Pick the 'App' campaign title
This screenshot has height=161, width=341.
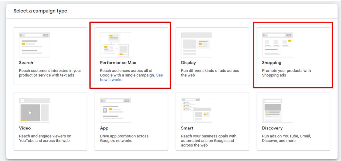pos(104,128)
